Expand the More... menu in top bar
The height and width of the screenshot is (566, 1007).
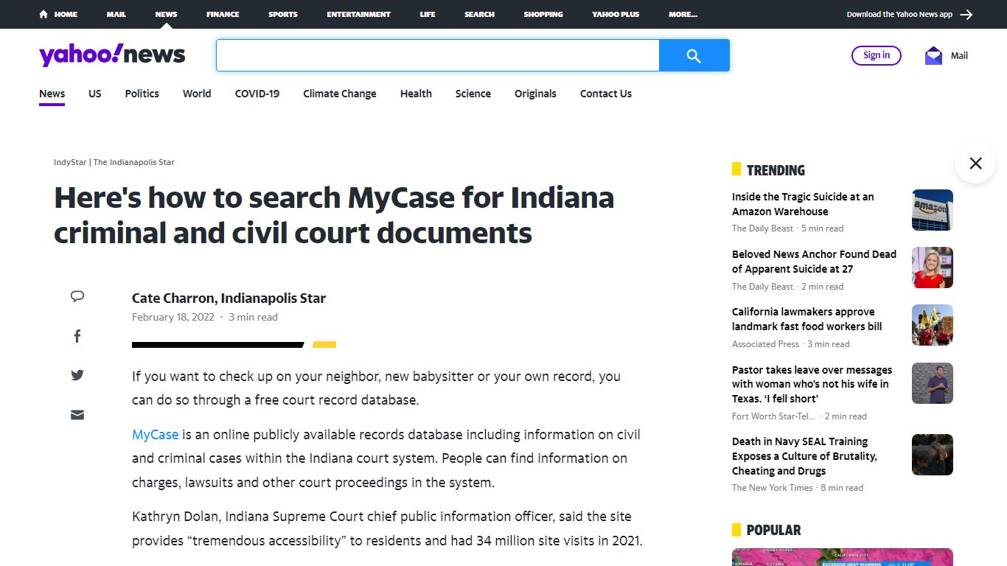click(x=683, y=14)
